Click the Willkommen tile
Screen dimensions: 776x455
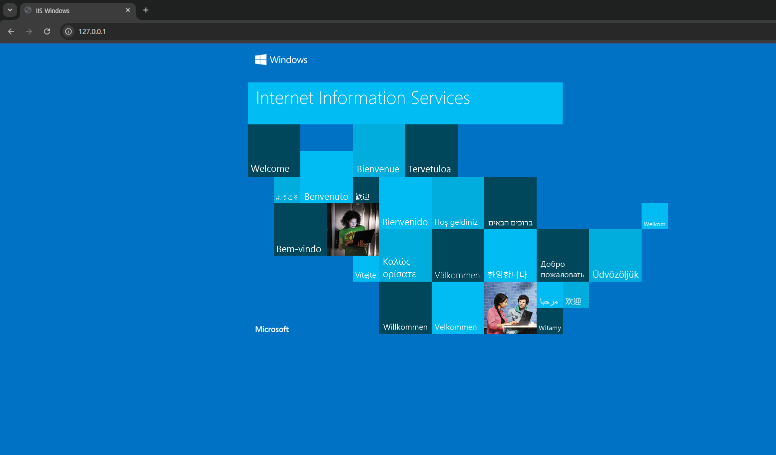coord(405,308)
